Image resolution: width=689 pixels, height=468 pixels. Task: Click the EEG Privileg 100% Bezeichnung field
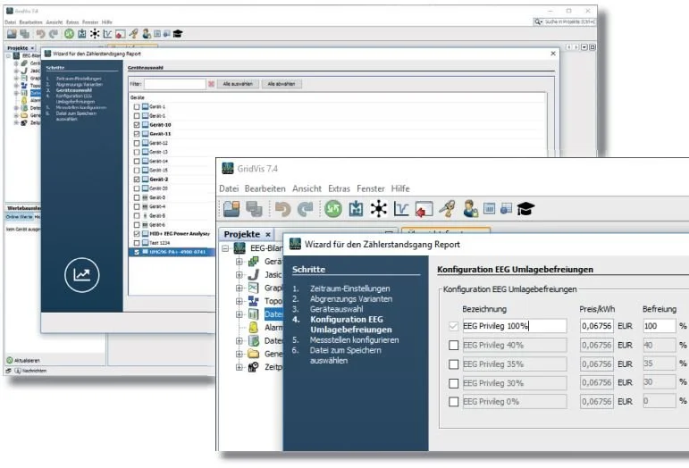tap(514, 326)
